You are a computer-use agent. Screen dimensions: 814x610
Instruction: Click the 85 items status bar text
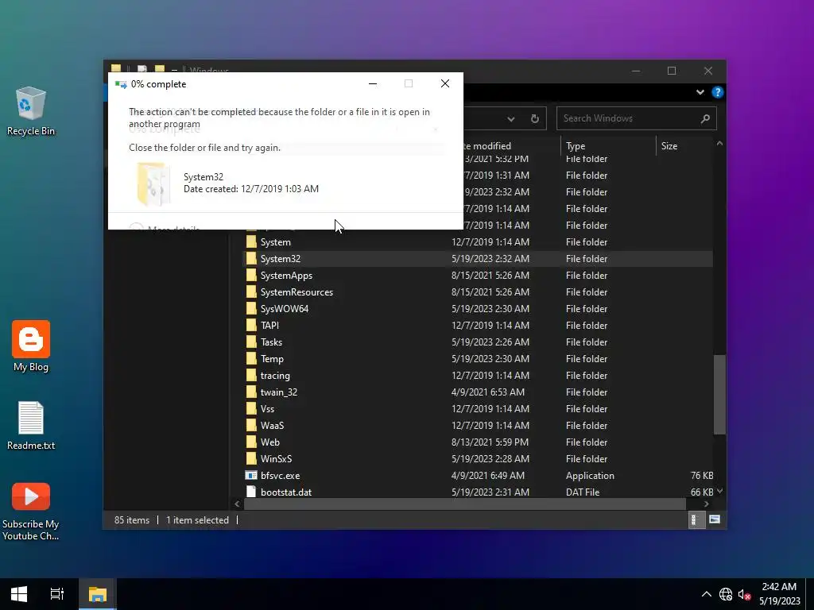click(x=132, y=520)
